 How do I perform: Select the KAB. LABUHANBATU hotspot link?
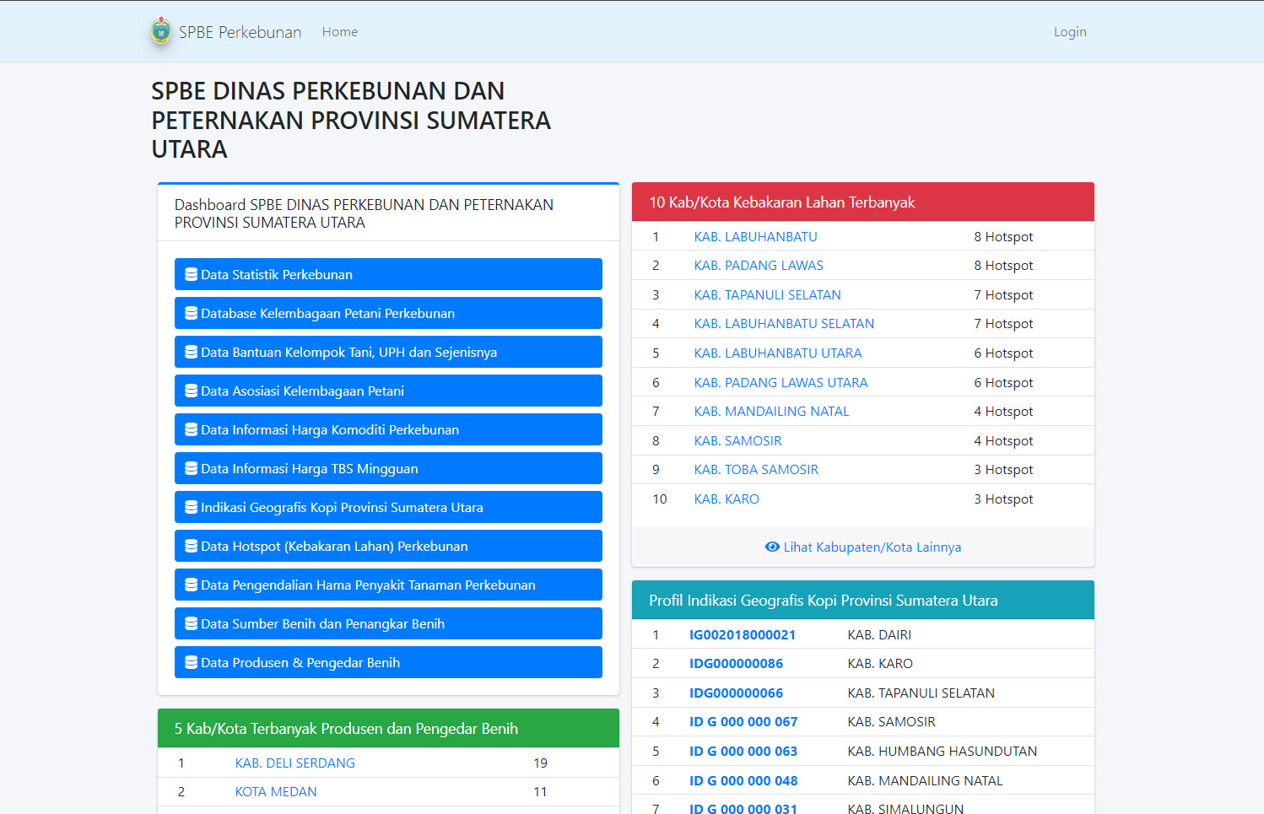pos(755,237)
